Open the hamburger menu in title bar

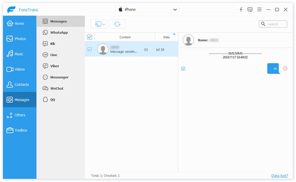259,9
